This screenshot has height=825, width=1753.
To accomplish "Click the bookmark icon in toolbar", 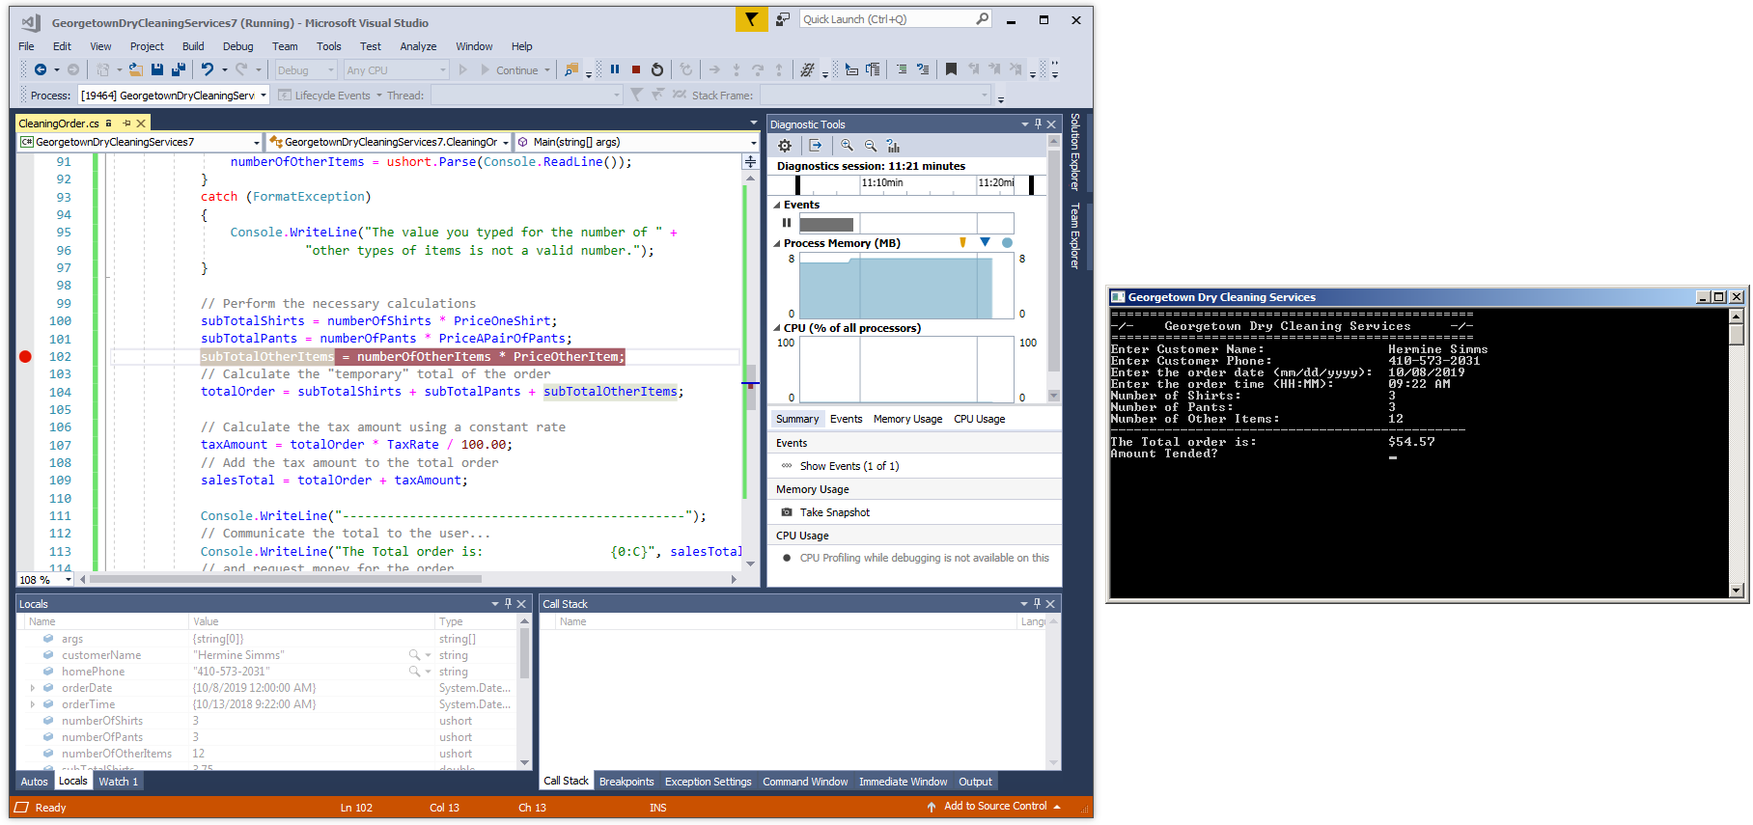I will tap(951, 69).
